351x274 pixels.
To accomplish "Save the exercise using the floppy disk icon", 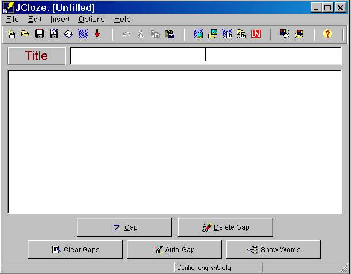I will click(39, 34).
